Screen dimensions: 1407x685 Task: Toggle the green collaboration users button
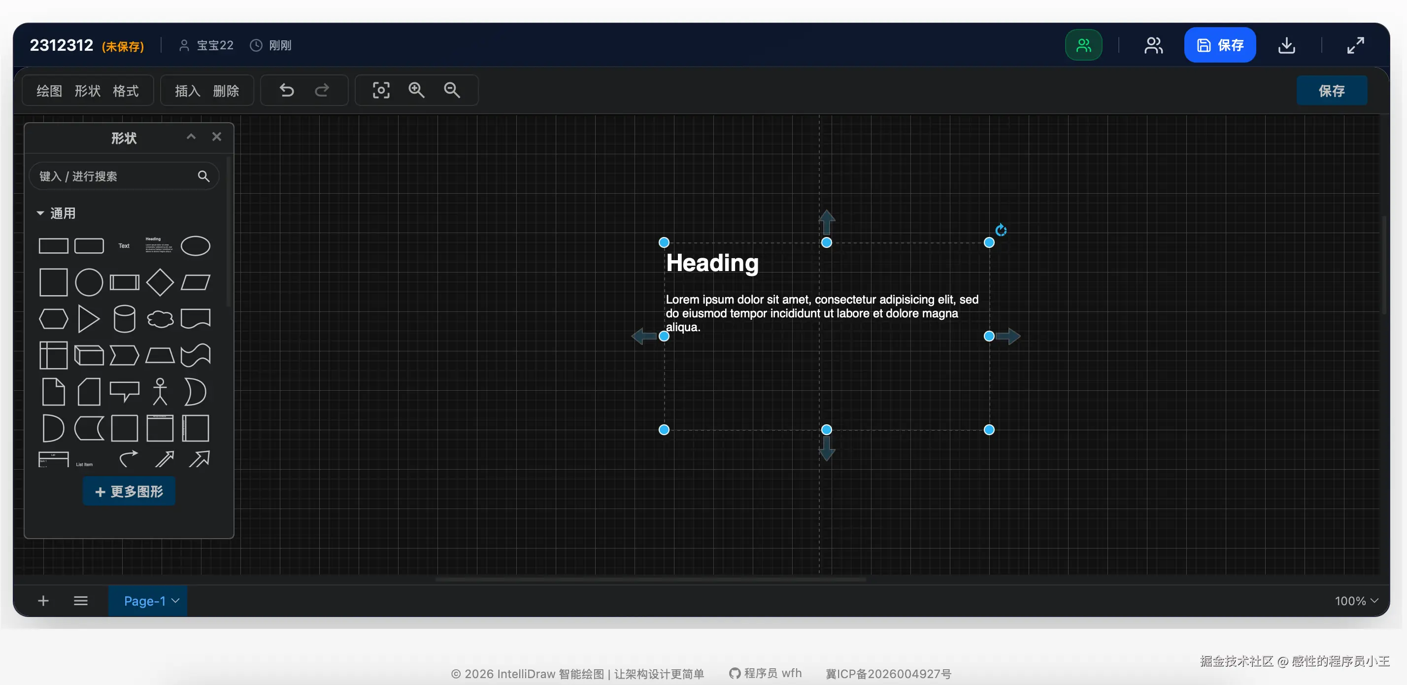point(1083,45)
